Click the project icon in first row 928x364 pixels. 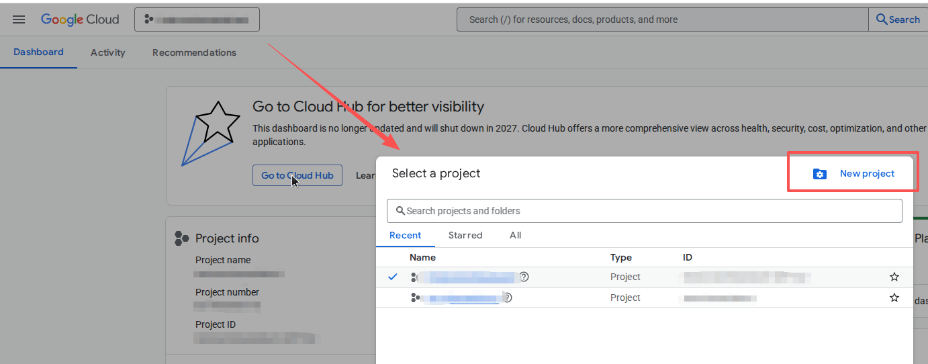click(415, 277)
